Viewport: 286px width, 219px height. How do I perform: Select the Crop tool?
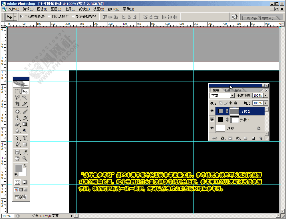(x=17, y=104)
